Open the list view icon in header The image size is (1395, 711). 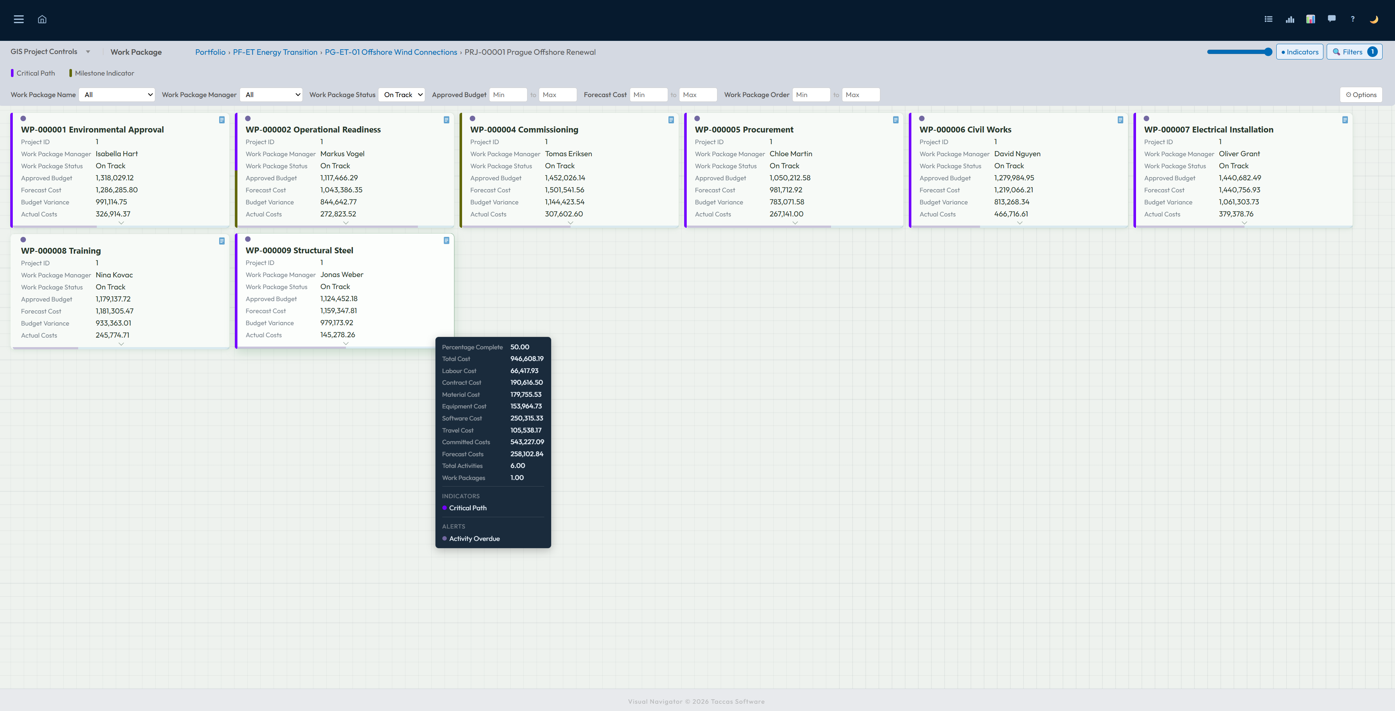coord(1268,19)
